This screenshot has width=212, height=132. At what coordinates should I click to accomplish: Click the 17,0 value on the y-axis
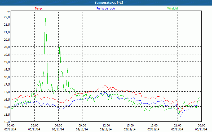point(7,92)
